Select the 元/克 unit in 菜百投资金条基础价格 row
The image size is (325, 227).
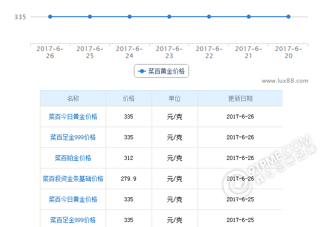coord(174,179)
